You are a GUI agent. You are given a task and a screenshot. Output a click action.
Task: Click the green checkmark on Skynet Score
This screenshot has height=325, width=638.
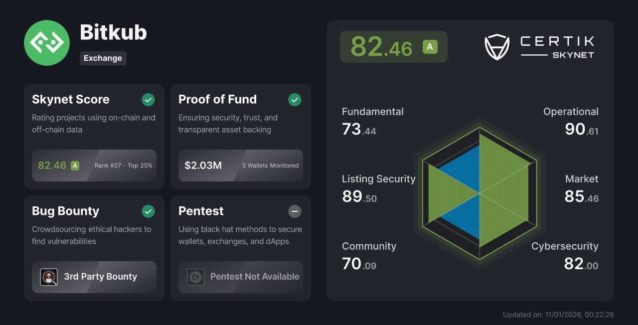148,100
